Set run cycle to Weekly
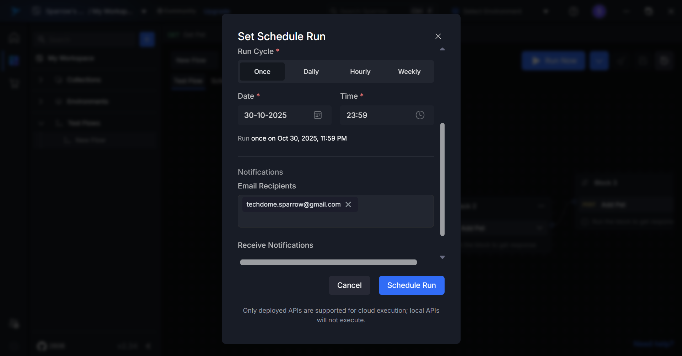The image size is (682, 356). [409, 72]
